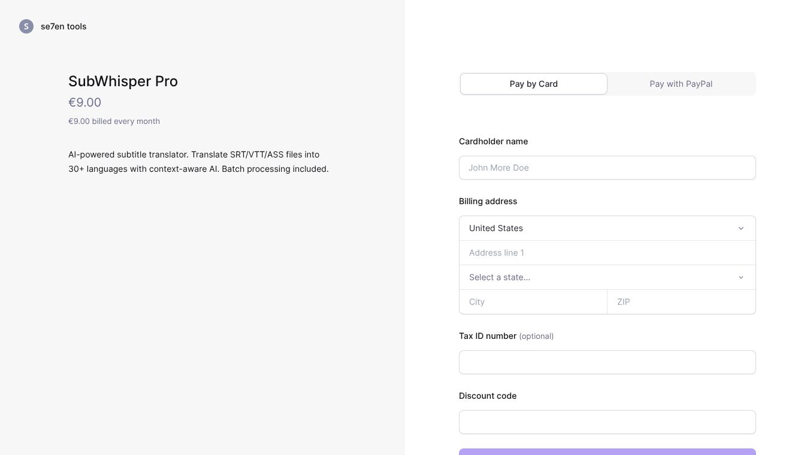Click the Tax ID number input box

pos(607,362)
